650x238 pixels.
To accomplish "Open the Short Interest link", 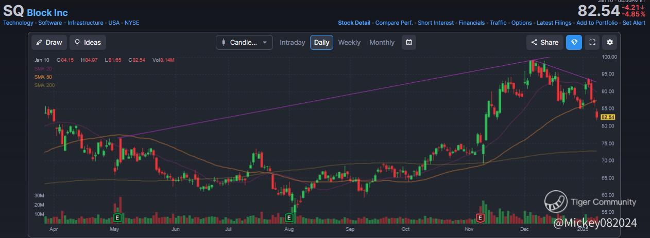I will click(x=436, y=23).
